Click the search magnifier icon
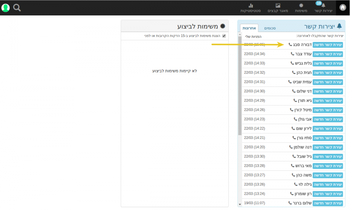The width and height of the screenshot is (350, 210). click(x=17, y=7)
